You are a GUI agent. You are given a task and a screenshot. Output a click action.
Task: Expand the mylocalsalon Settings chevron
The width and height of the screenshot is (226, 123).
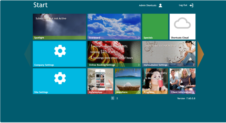click(193, 65)
